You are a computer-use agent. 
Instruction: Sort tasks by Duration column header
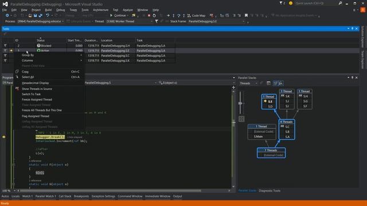click(92, 41)
